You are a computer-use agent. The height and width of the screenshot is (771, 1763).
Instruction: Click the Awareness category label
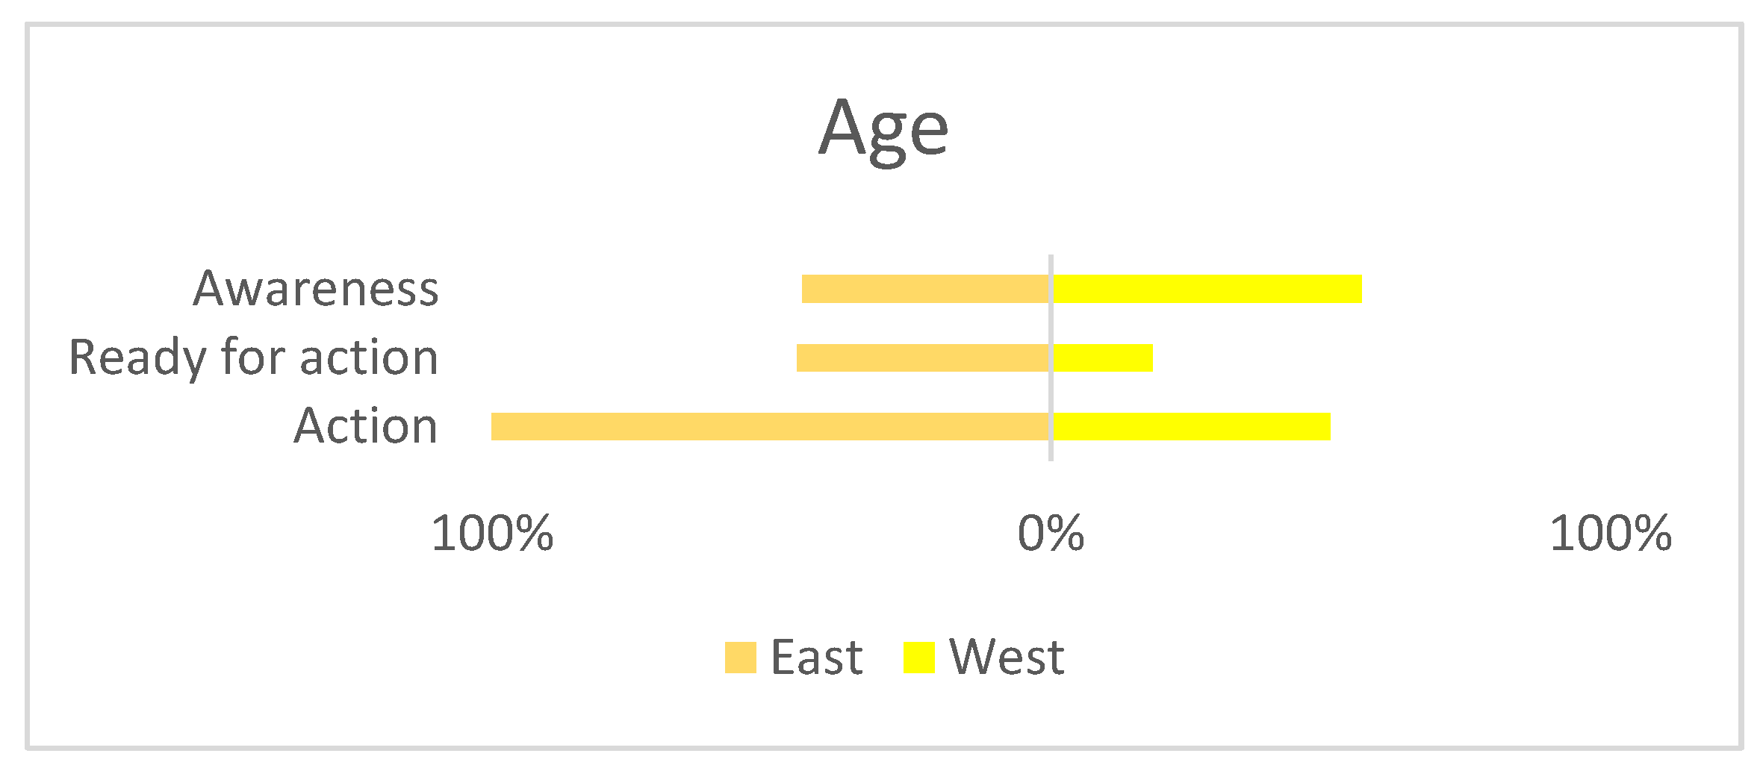[x=316, y=289]
